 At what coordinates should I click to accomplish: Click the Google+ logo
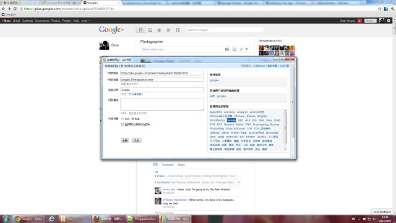point(111,30)
